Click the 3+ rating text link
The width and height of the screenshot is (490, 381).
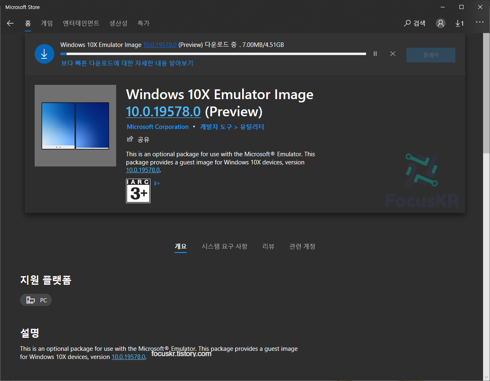157,184
